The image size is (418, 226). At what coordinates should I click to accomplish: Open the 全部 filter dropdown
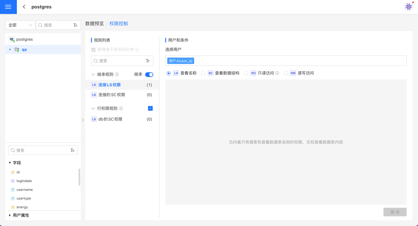point(20,25)
